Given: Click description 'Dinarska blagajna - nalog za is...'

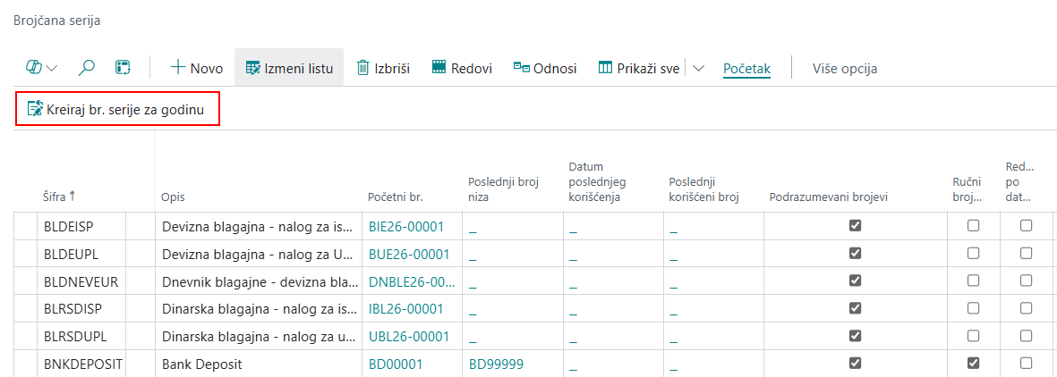Looking at the screenshot, I should (x=258, y=309).
